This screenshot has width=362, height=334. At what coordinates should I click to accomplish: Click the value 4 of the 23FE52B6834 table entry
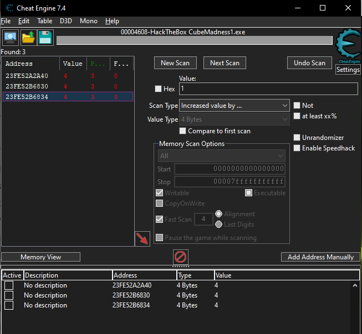click(216, 305)
